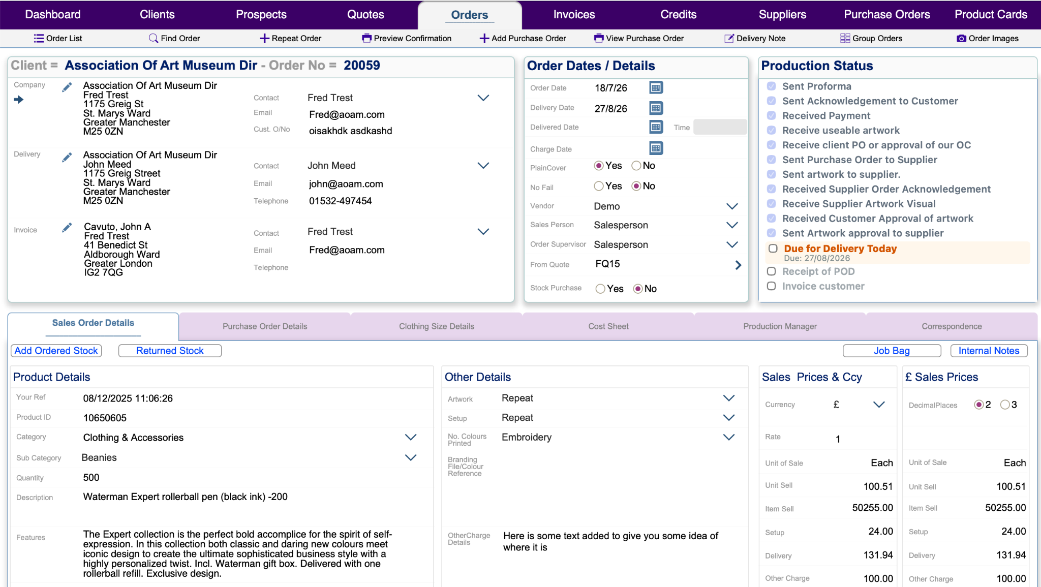Image resolution: width=1041 pixels, height=587 pixels.
Task: Click the Preview Confirmation printer icon
Action: click(x=366, y=38)
